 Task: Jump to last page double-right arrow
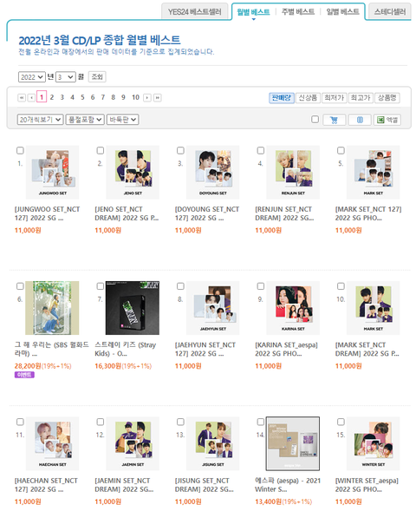(x=158, y=97)
